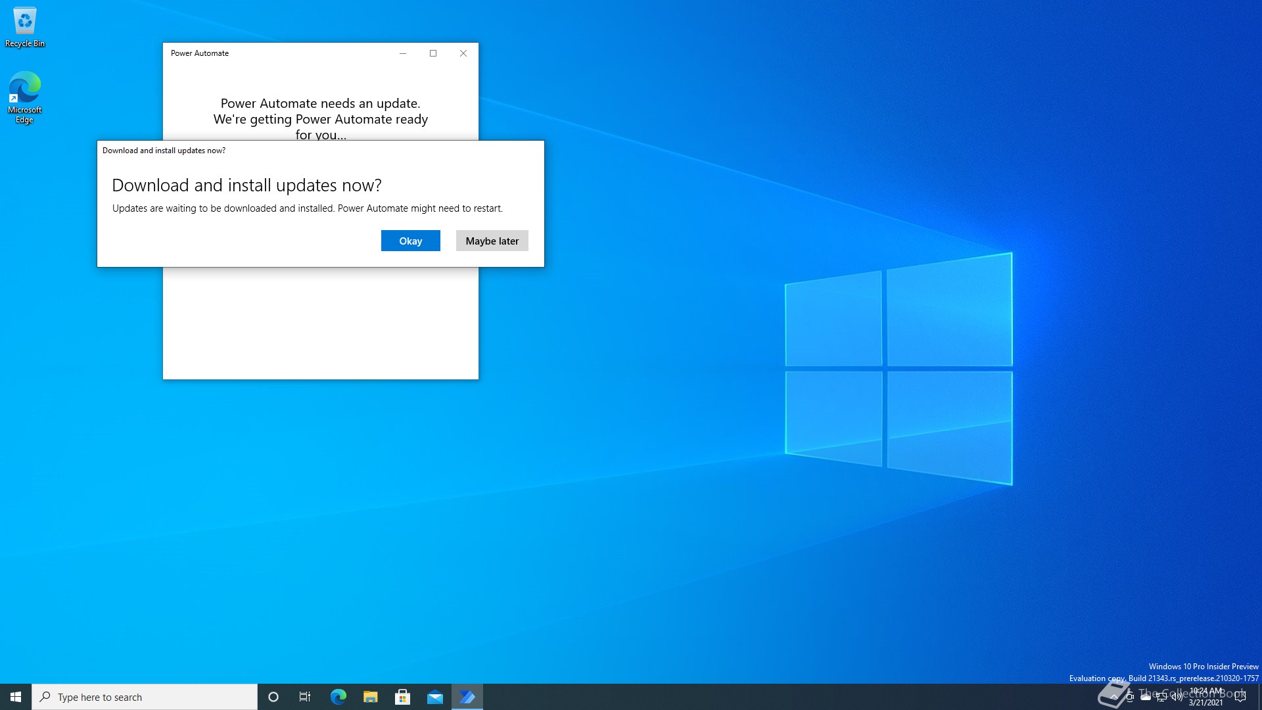Screen dimensions: 1262x710
Task: Click the Power Automate window title text
Action: point(200,53)
